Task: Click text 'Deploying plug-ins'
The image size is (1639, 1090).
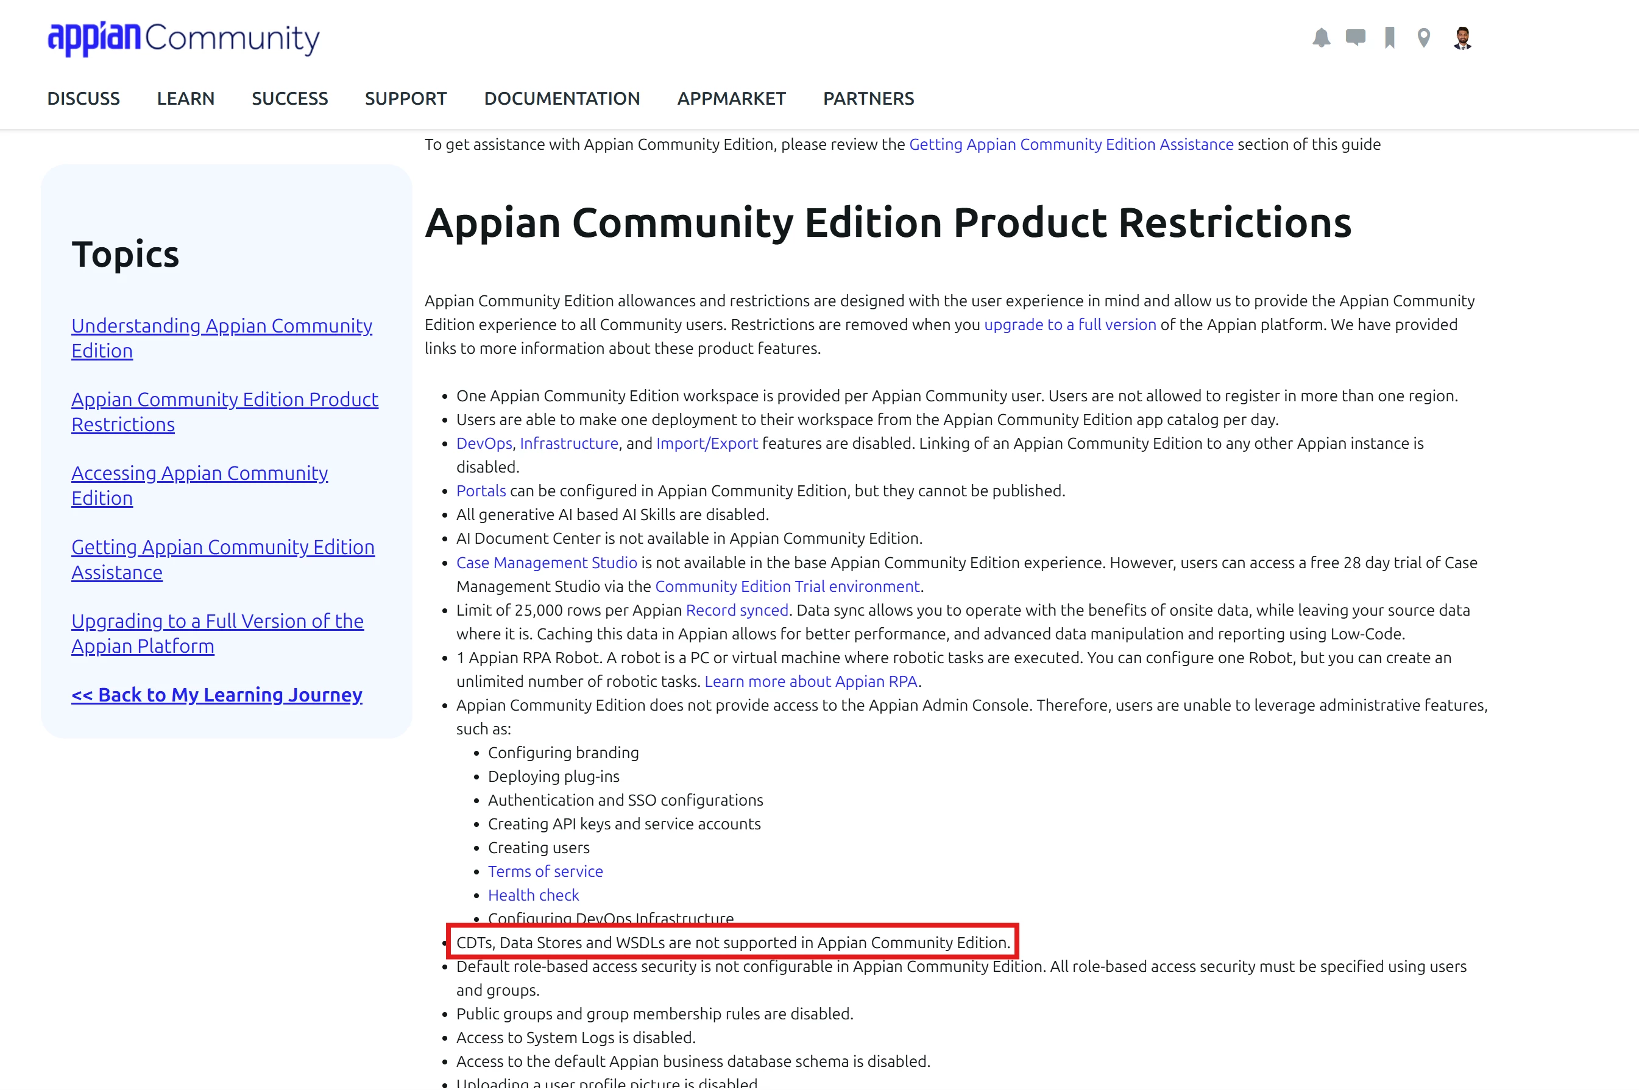Action: (553, 776)
